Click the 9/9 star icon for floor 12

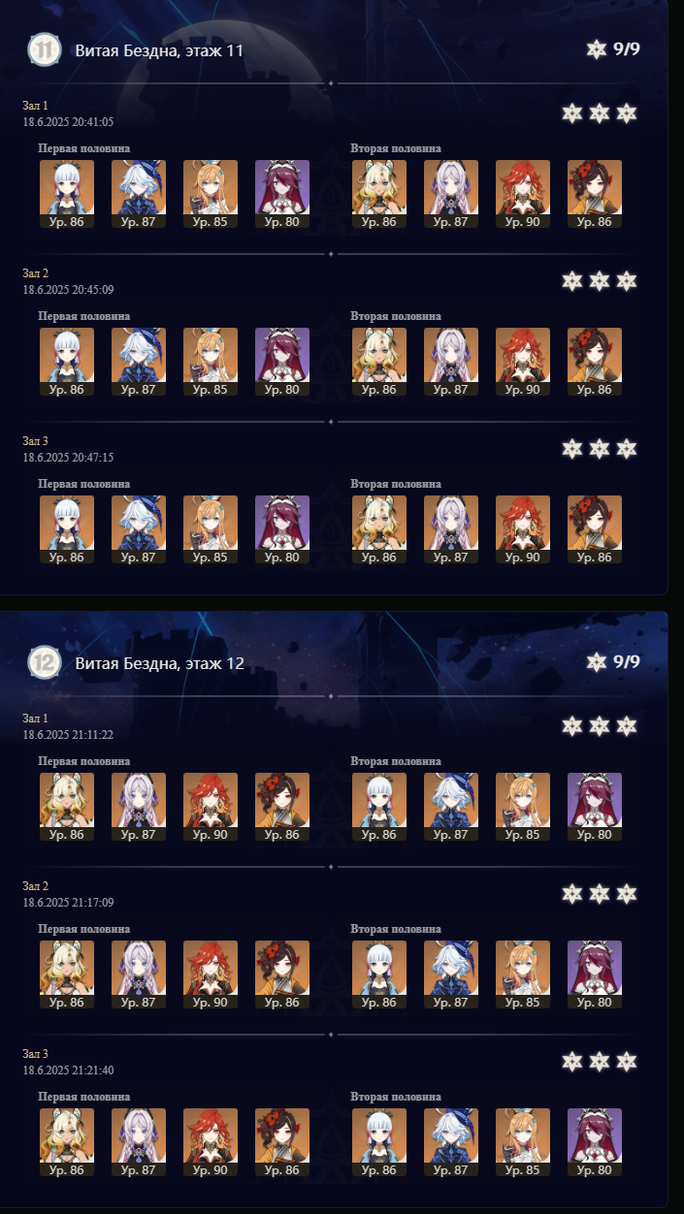(x=596, y=662)
